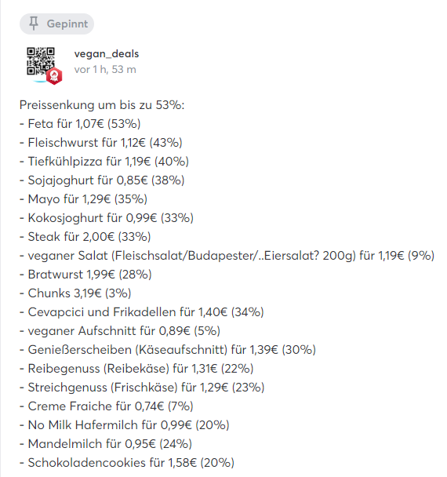Open the vegan_deals QR code avatar

point(41,62)
